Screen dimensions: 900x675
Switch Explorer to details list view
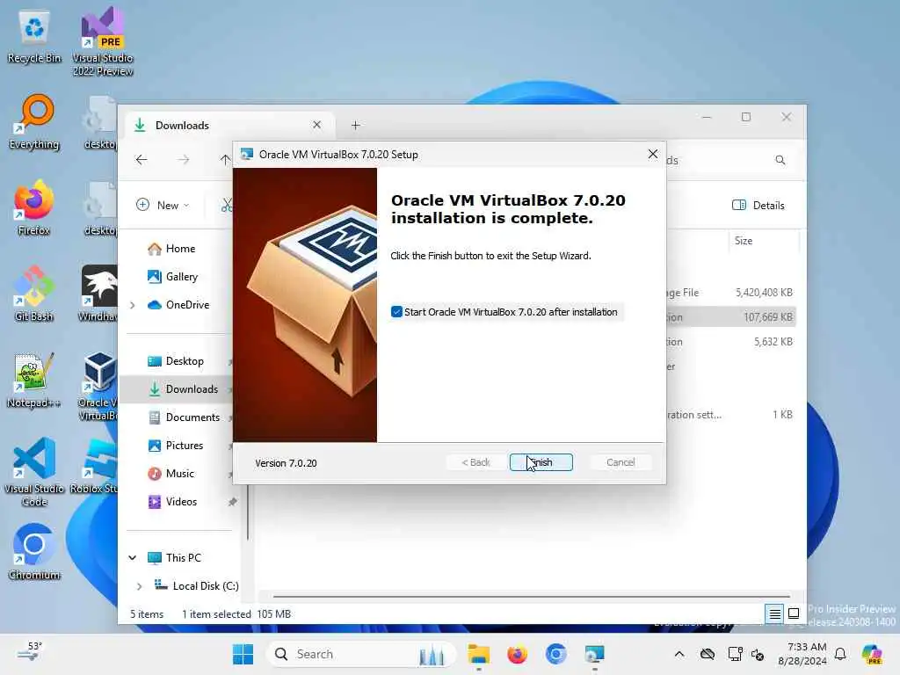click(774, 613)
